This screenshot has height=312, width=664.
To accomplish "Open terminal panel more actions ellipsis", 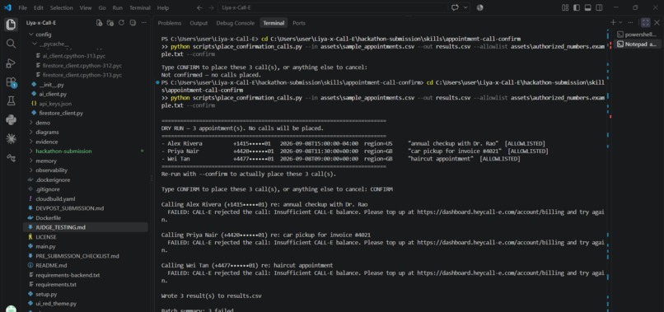I will pyautogui.click(x=630, y=22).
